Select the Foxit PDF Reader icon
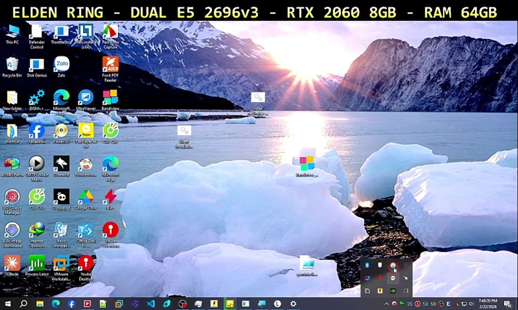518x310 pixels. 111,69
